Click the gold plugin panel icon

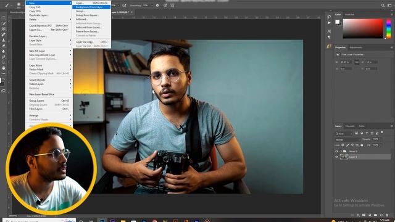[329, 46]
